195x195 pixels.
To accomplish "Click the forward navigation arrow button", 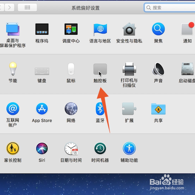I will 9,8.
